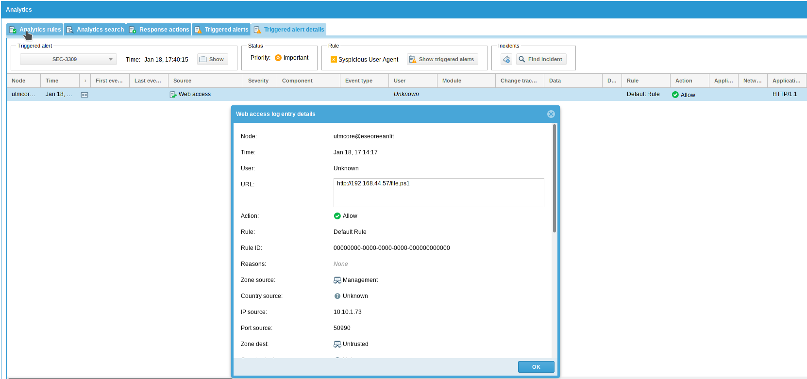Click the Last event column header
The height and width of the screenshot is (379, 807).
[149, 81]
